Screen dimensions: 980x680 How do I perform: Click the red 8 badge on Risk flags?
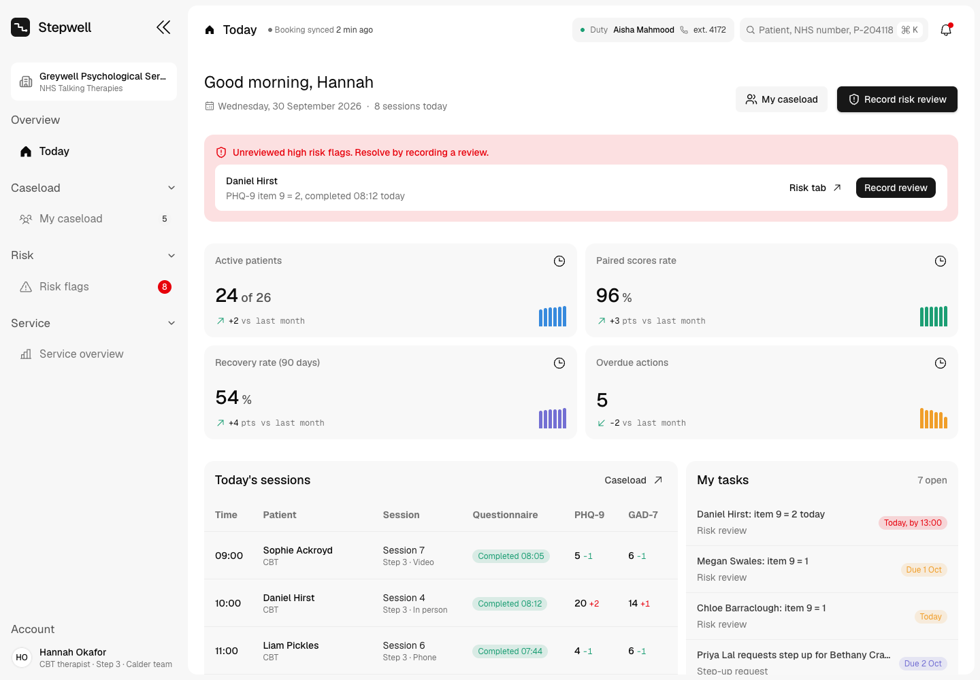[165, 287]
